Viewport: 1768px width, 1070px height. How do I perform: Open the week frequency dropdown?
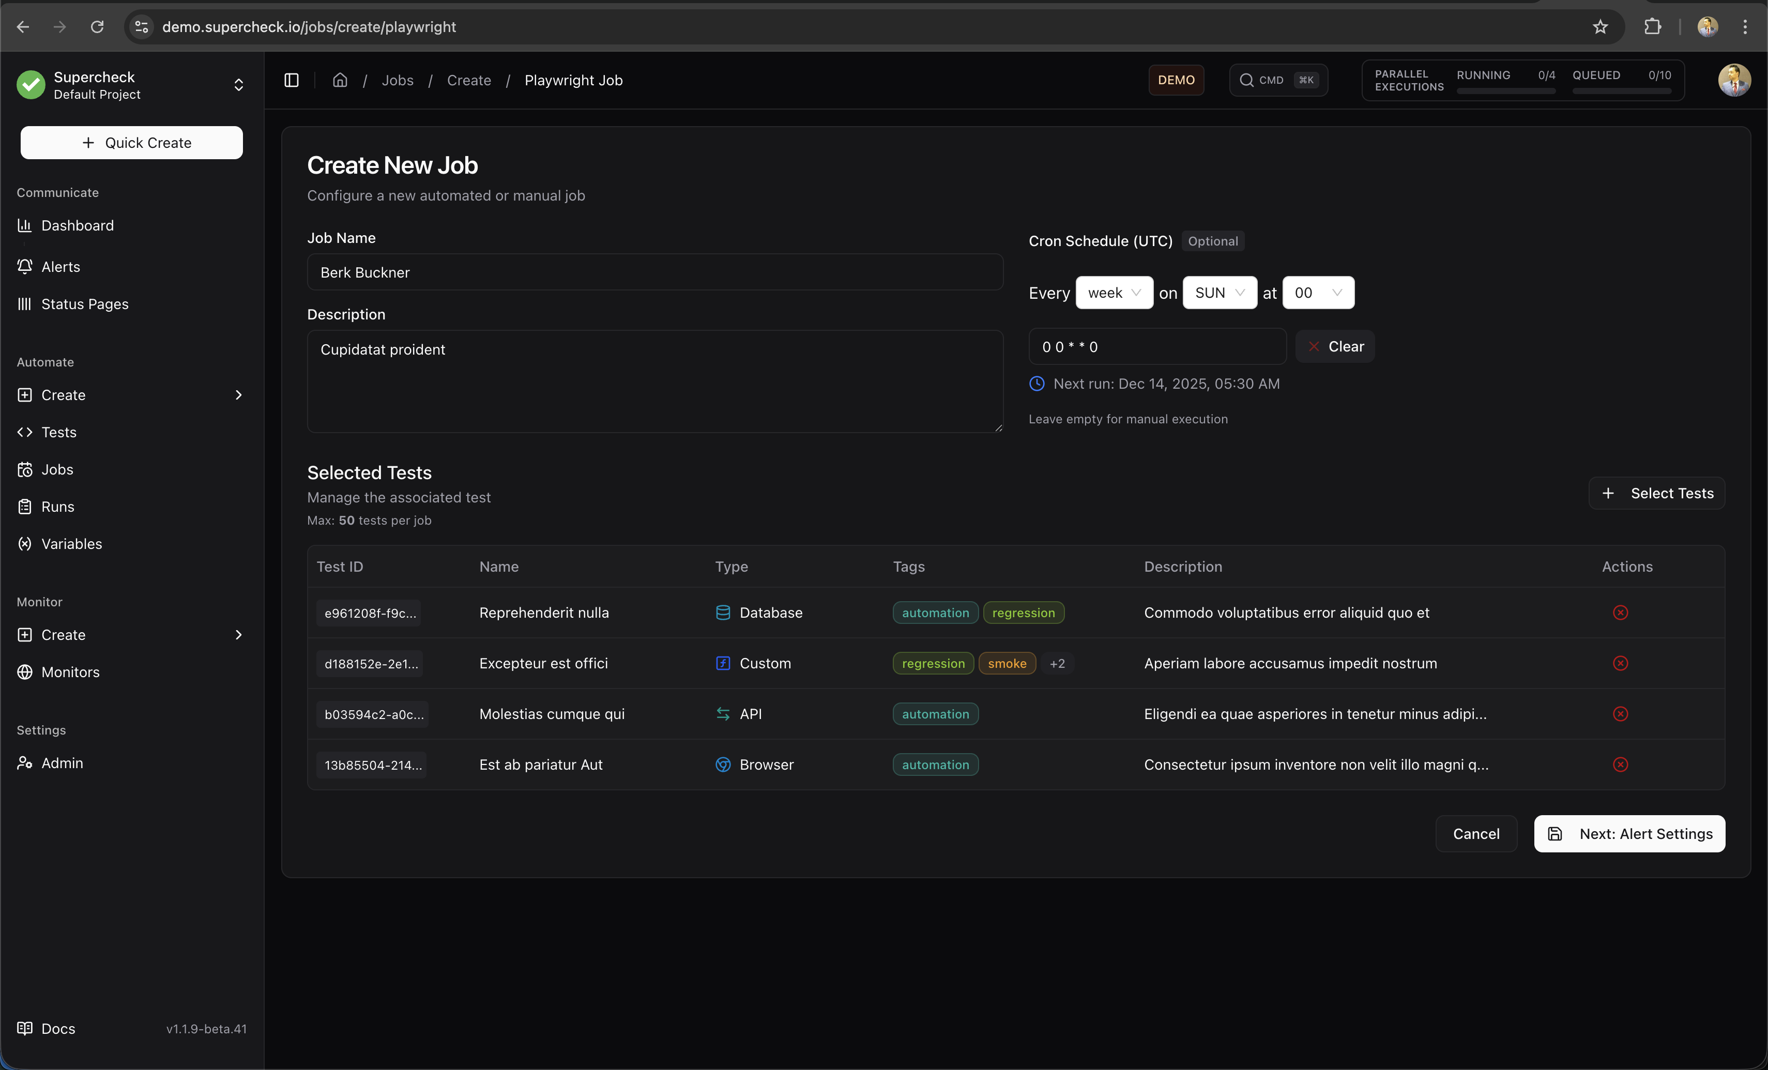click(x=1114, y=293)
